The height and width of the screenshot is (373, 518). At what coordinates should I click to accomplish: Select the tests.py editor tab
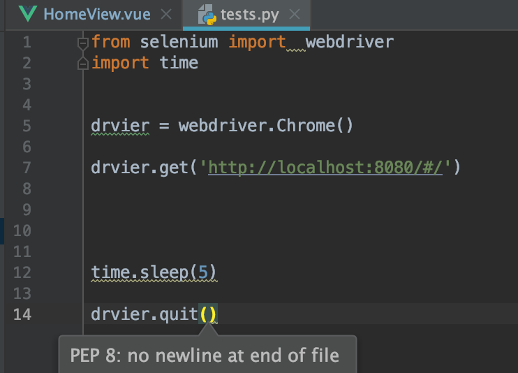click(x=246, y=15)
